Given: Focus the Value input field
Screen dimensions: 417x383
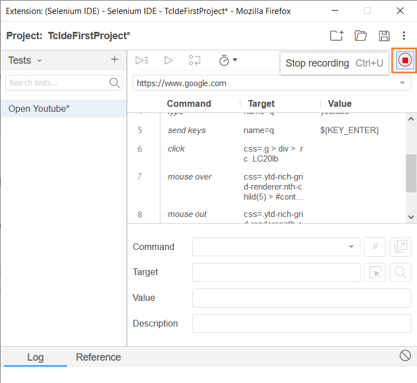Looking at the screenshot, I should pos(302,298).
